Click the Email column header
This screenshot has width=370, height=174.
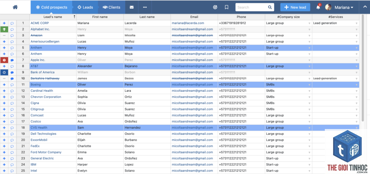(194, 17)
